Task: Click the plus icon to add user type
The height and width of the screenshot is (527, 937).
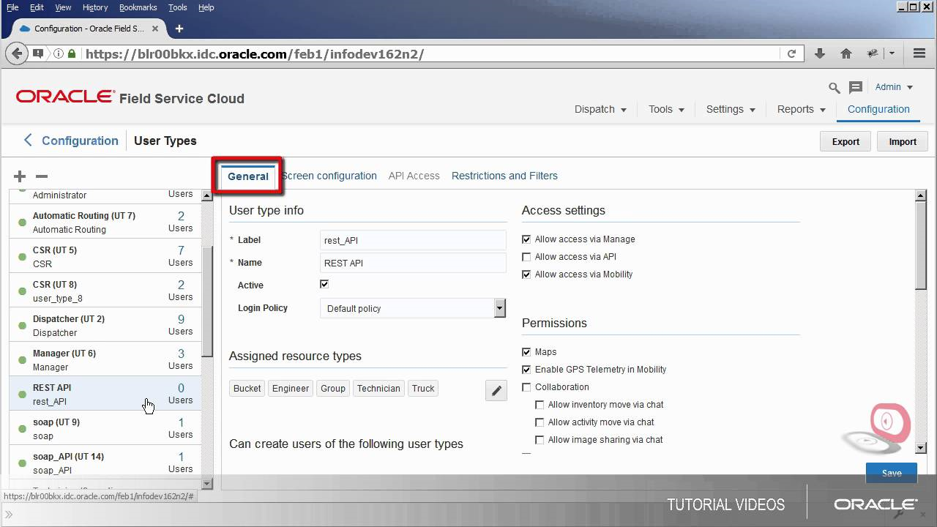Action: [20, 176]
